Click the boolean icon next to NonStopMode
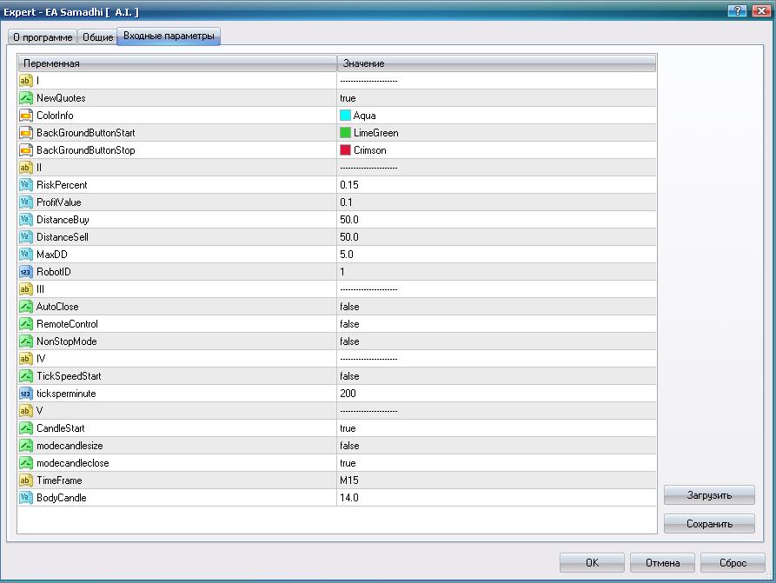 coord(26,341)
